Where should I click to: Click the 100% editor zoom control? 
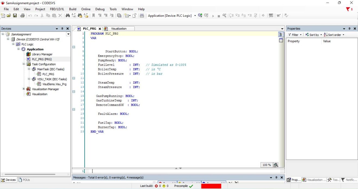266,165
